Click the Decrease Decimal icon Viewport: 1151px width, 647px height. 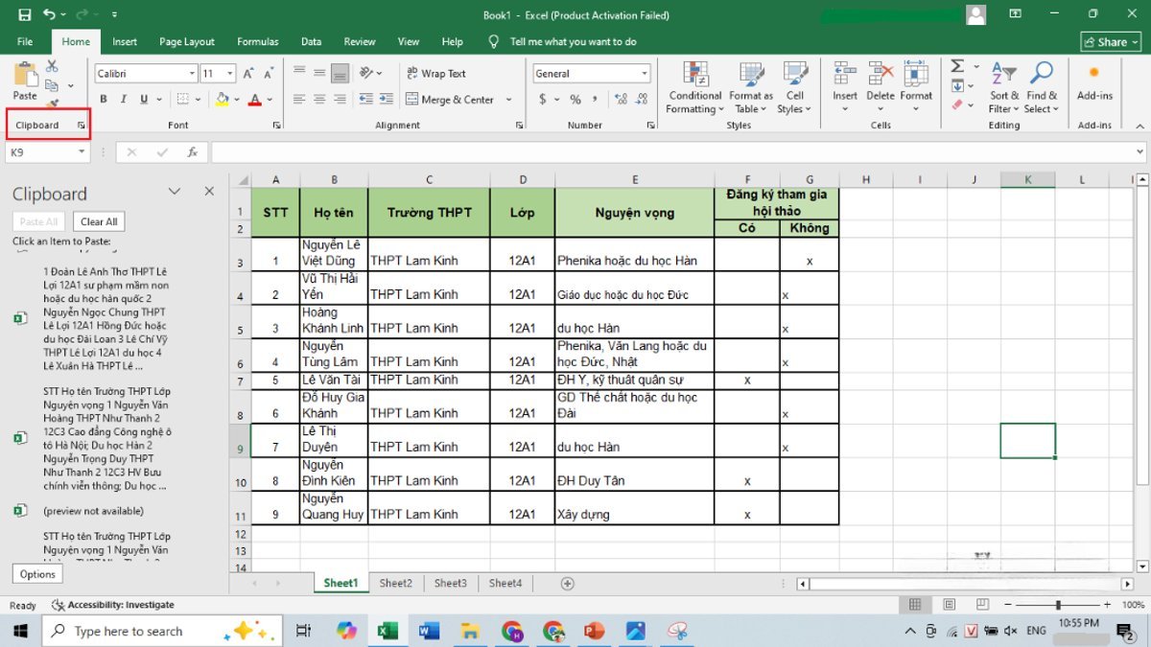[640, 100]
